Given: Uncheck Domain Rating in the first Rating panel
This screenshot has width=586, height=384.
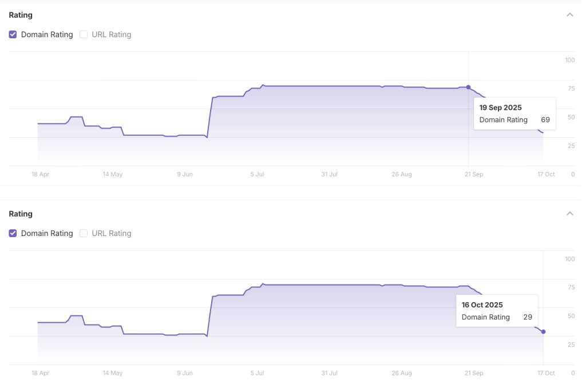Looking at the screenshot, I should point(13,34).
